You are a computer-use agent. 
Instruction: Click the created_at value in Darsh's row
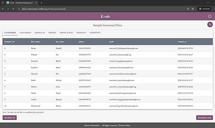(x=185, y=80)
